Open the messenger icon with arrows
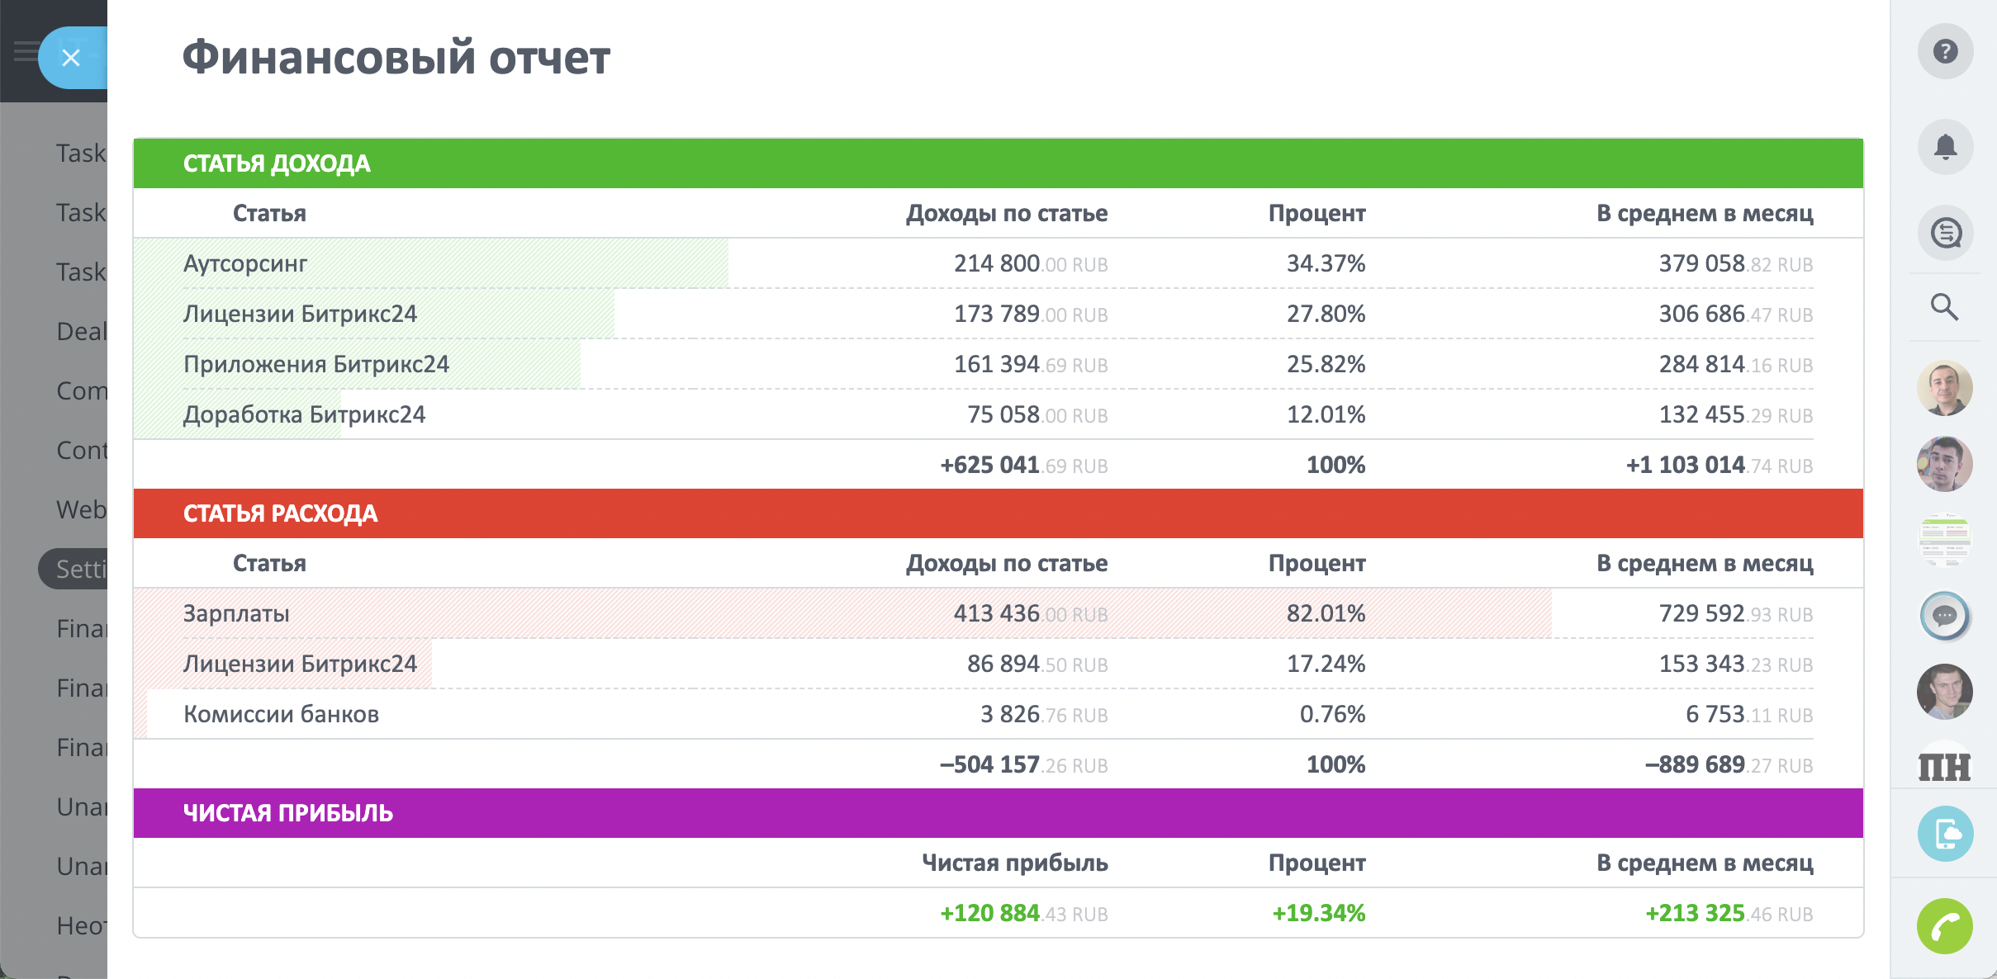Viewport: 1997px width, 979px height. tap(1945, 233)
